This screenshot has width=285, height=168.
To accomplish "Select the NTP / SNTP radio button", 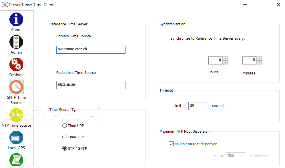I will click(x=65, y=148).
